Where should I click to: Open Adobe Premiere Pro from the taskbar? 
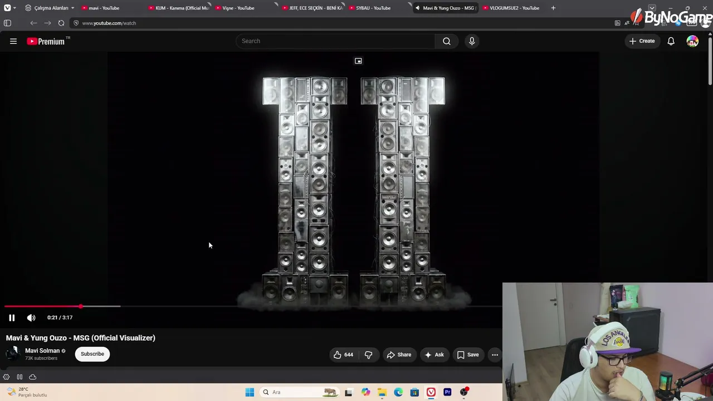coord(447,392)
